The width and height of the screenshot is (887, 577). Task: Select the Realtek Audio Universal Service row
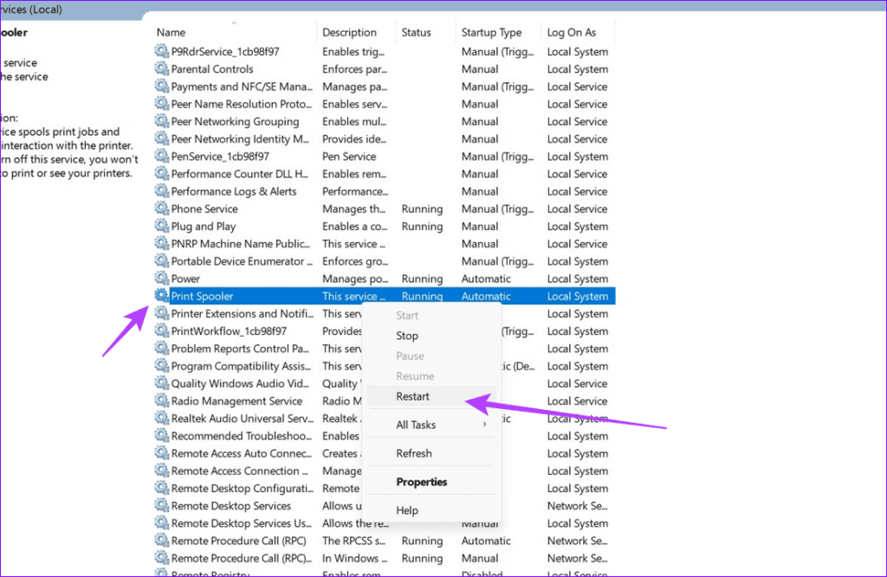coord(239,419)
